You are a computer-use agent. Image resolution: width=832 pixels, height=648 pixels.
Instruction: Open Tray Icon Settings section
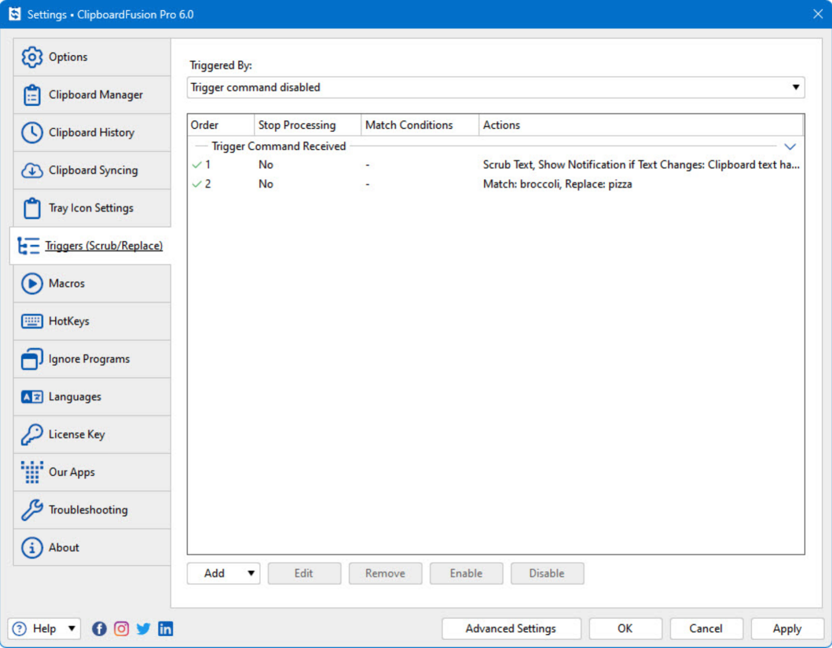pyautogui.click(x=92, y=208)
